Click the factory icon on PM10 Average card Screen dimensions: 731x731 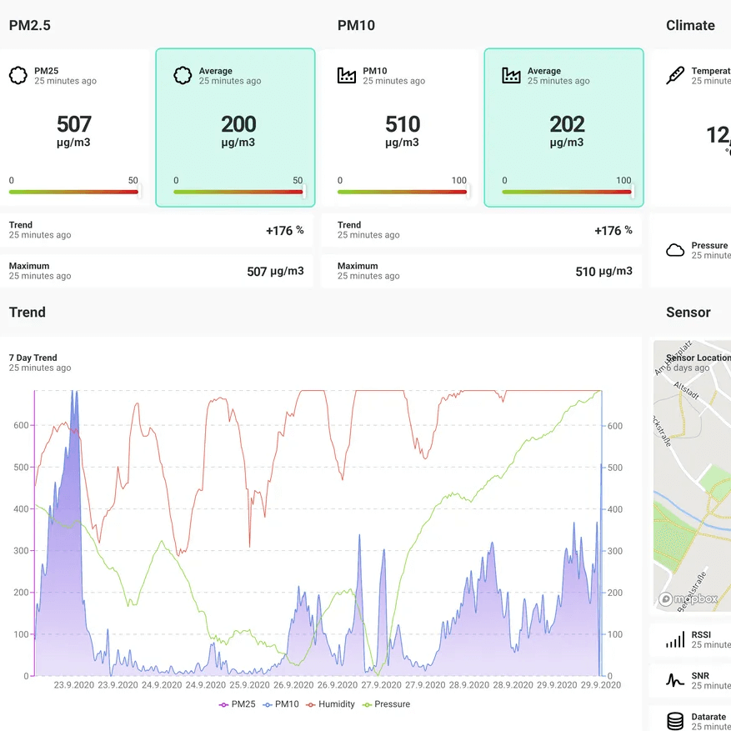click(511, 76)
